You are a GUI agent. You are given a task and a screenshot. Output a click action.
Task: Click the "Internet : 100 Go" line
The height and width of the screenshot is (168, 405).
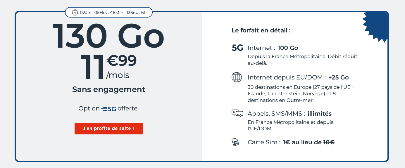(x=273, y=48)
